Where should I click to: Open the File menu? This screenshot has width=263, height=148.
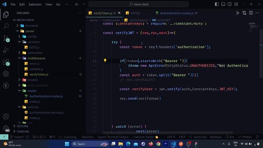tap(13, 5)
